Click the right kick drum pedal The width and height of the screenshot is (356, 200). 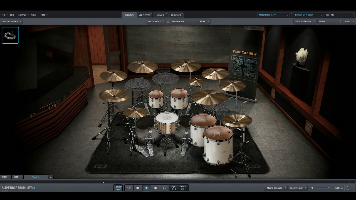(x=184, y=147)
